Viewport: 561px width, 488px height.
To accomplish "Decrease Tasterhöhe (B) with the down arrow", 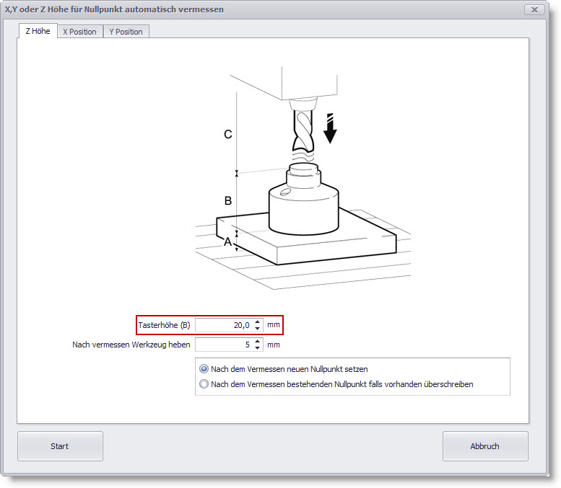I will pos(258,329).
